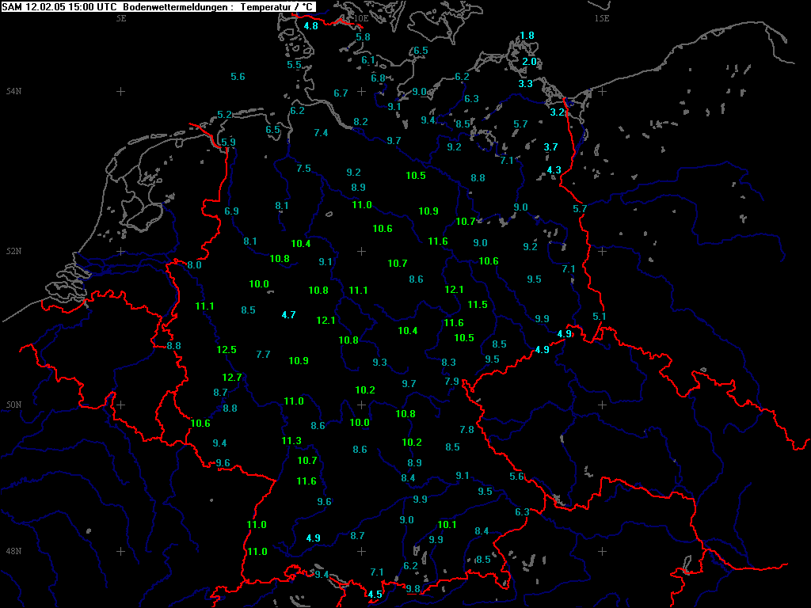This screenshot has width=811, height=608.
Task: Pick the 5.1 temperature reading
Action: (600, 316)
